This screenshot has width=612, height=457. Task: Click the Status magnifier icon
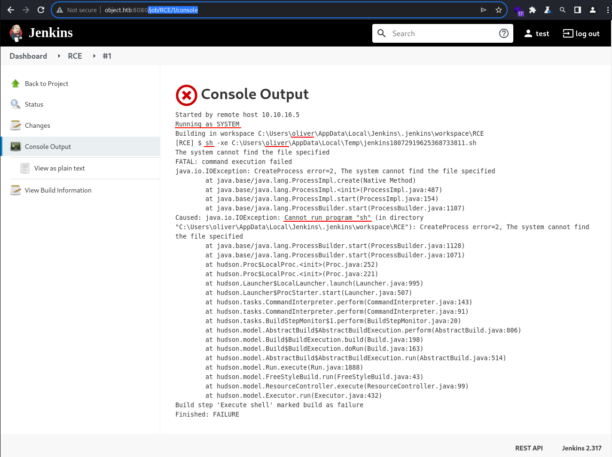tap(16, 104)
